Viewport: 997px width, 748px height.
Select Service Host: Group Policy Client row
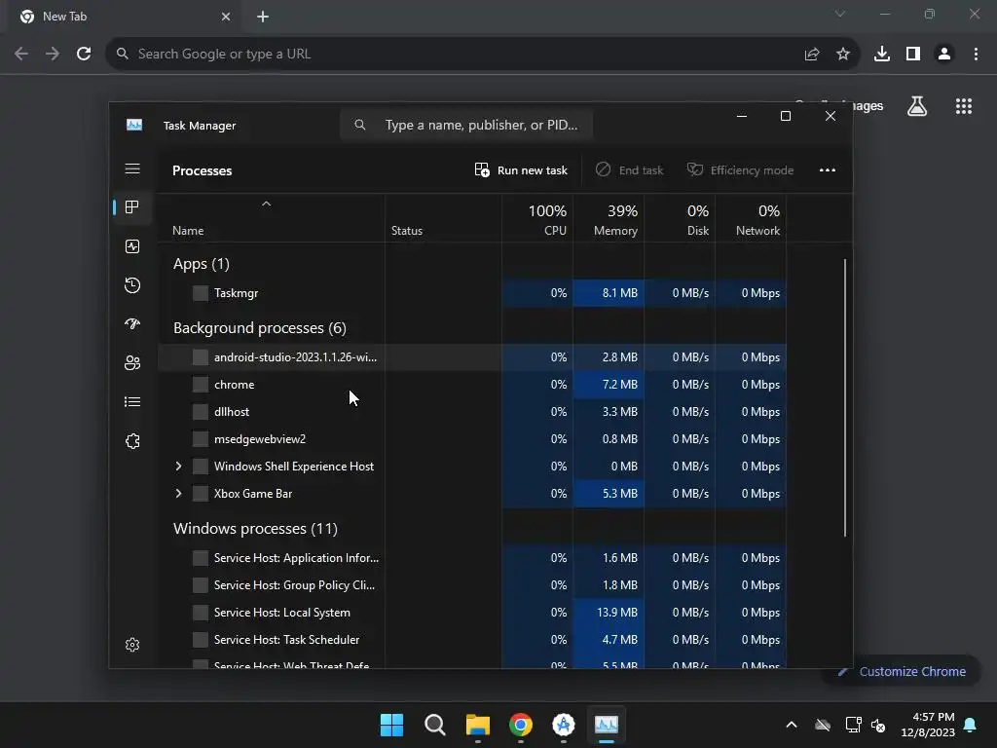472,585
